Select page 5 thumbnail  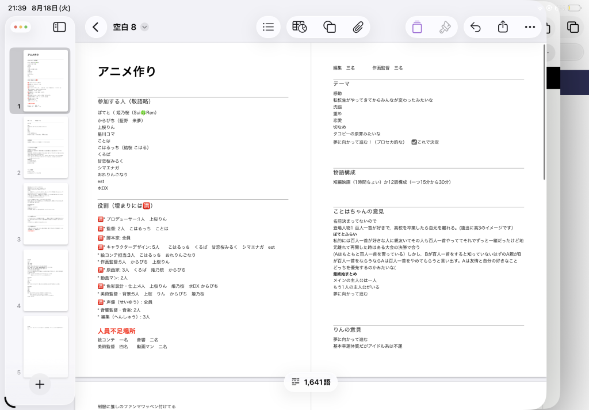click(45, 347)
